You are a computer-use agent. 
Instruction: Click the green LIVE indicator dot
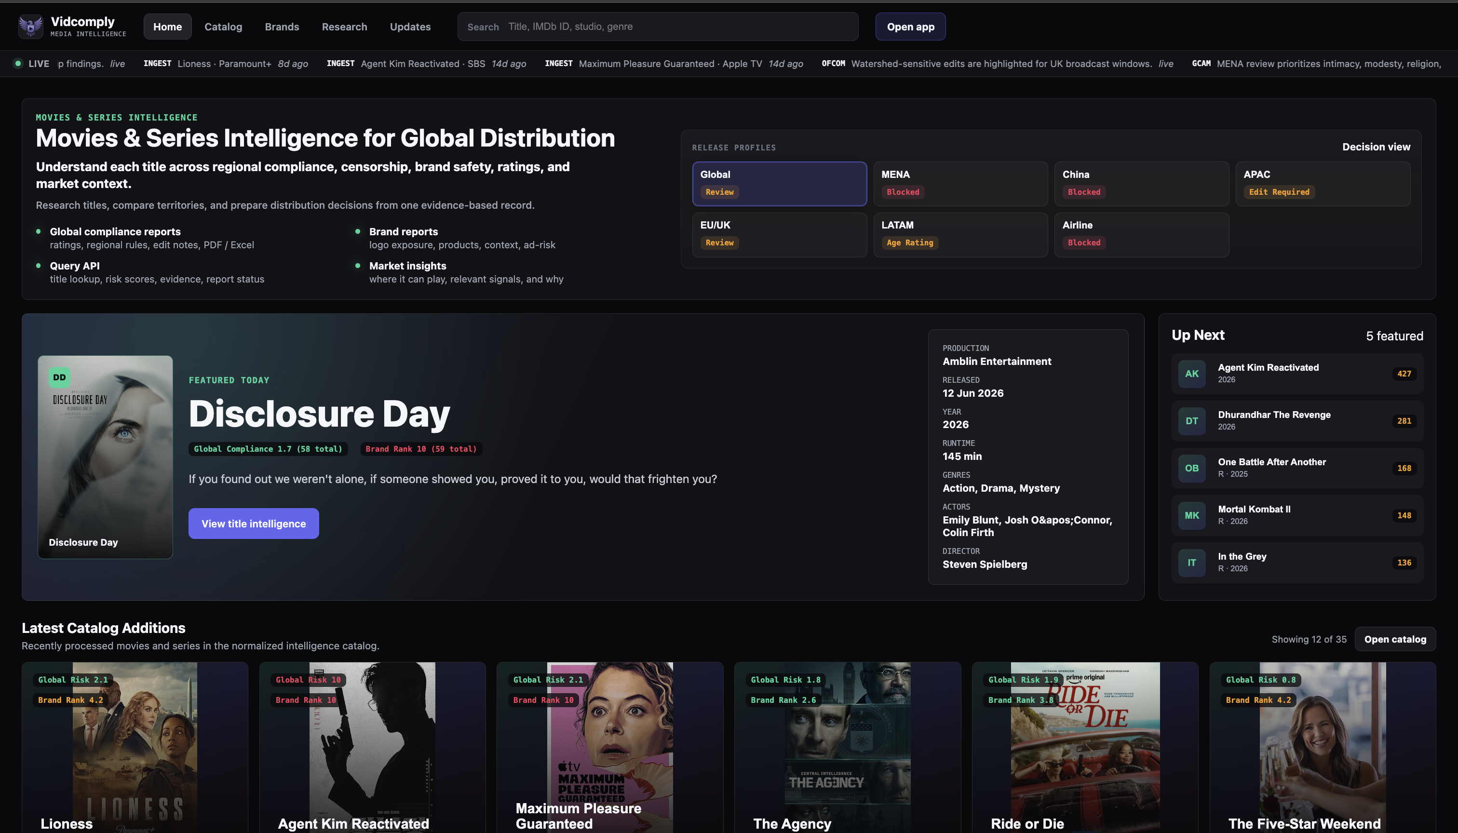18,64
